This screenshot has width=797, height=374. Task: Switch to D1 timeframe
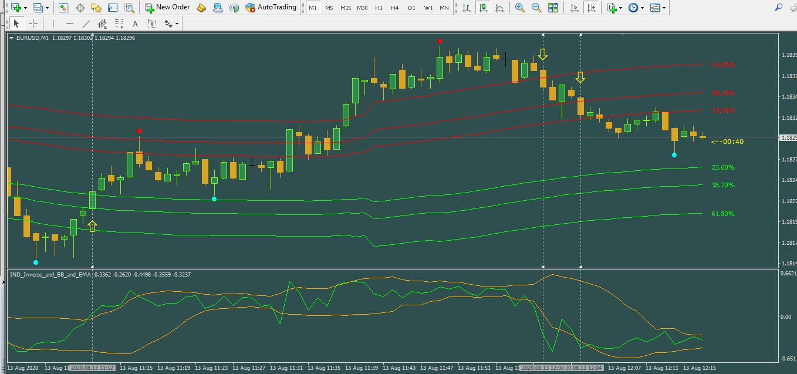[411, 8]
